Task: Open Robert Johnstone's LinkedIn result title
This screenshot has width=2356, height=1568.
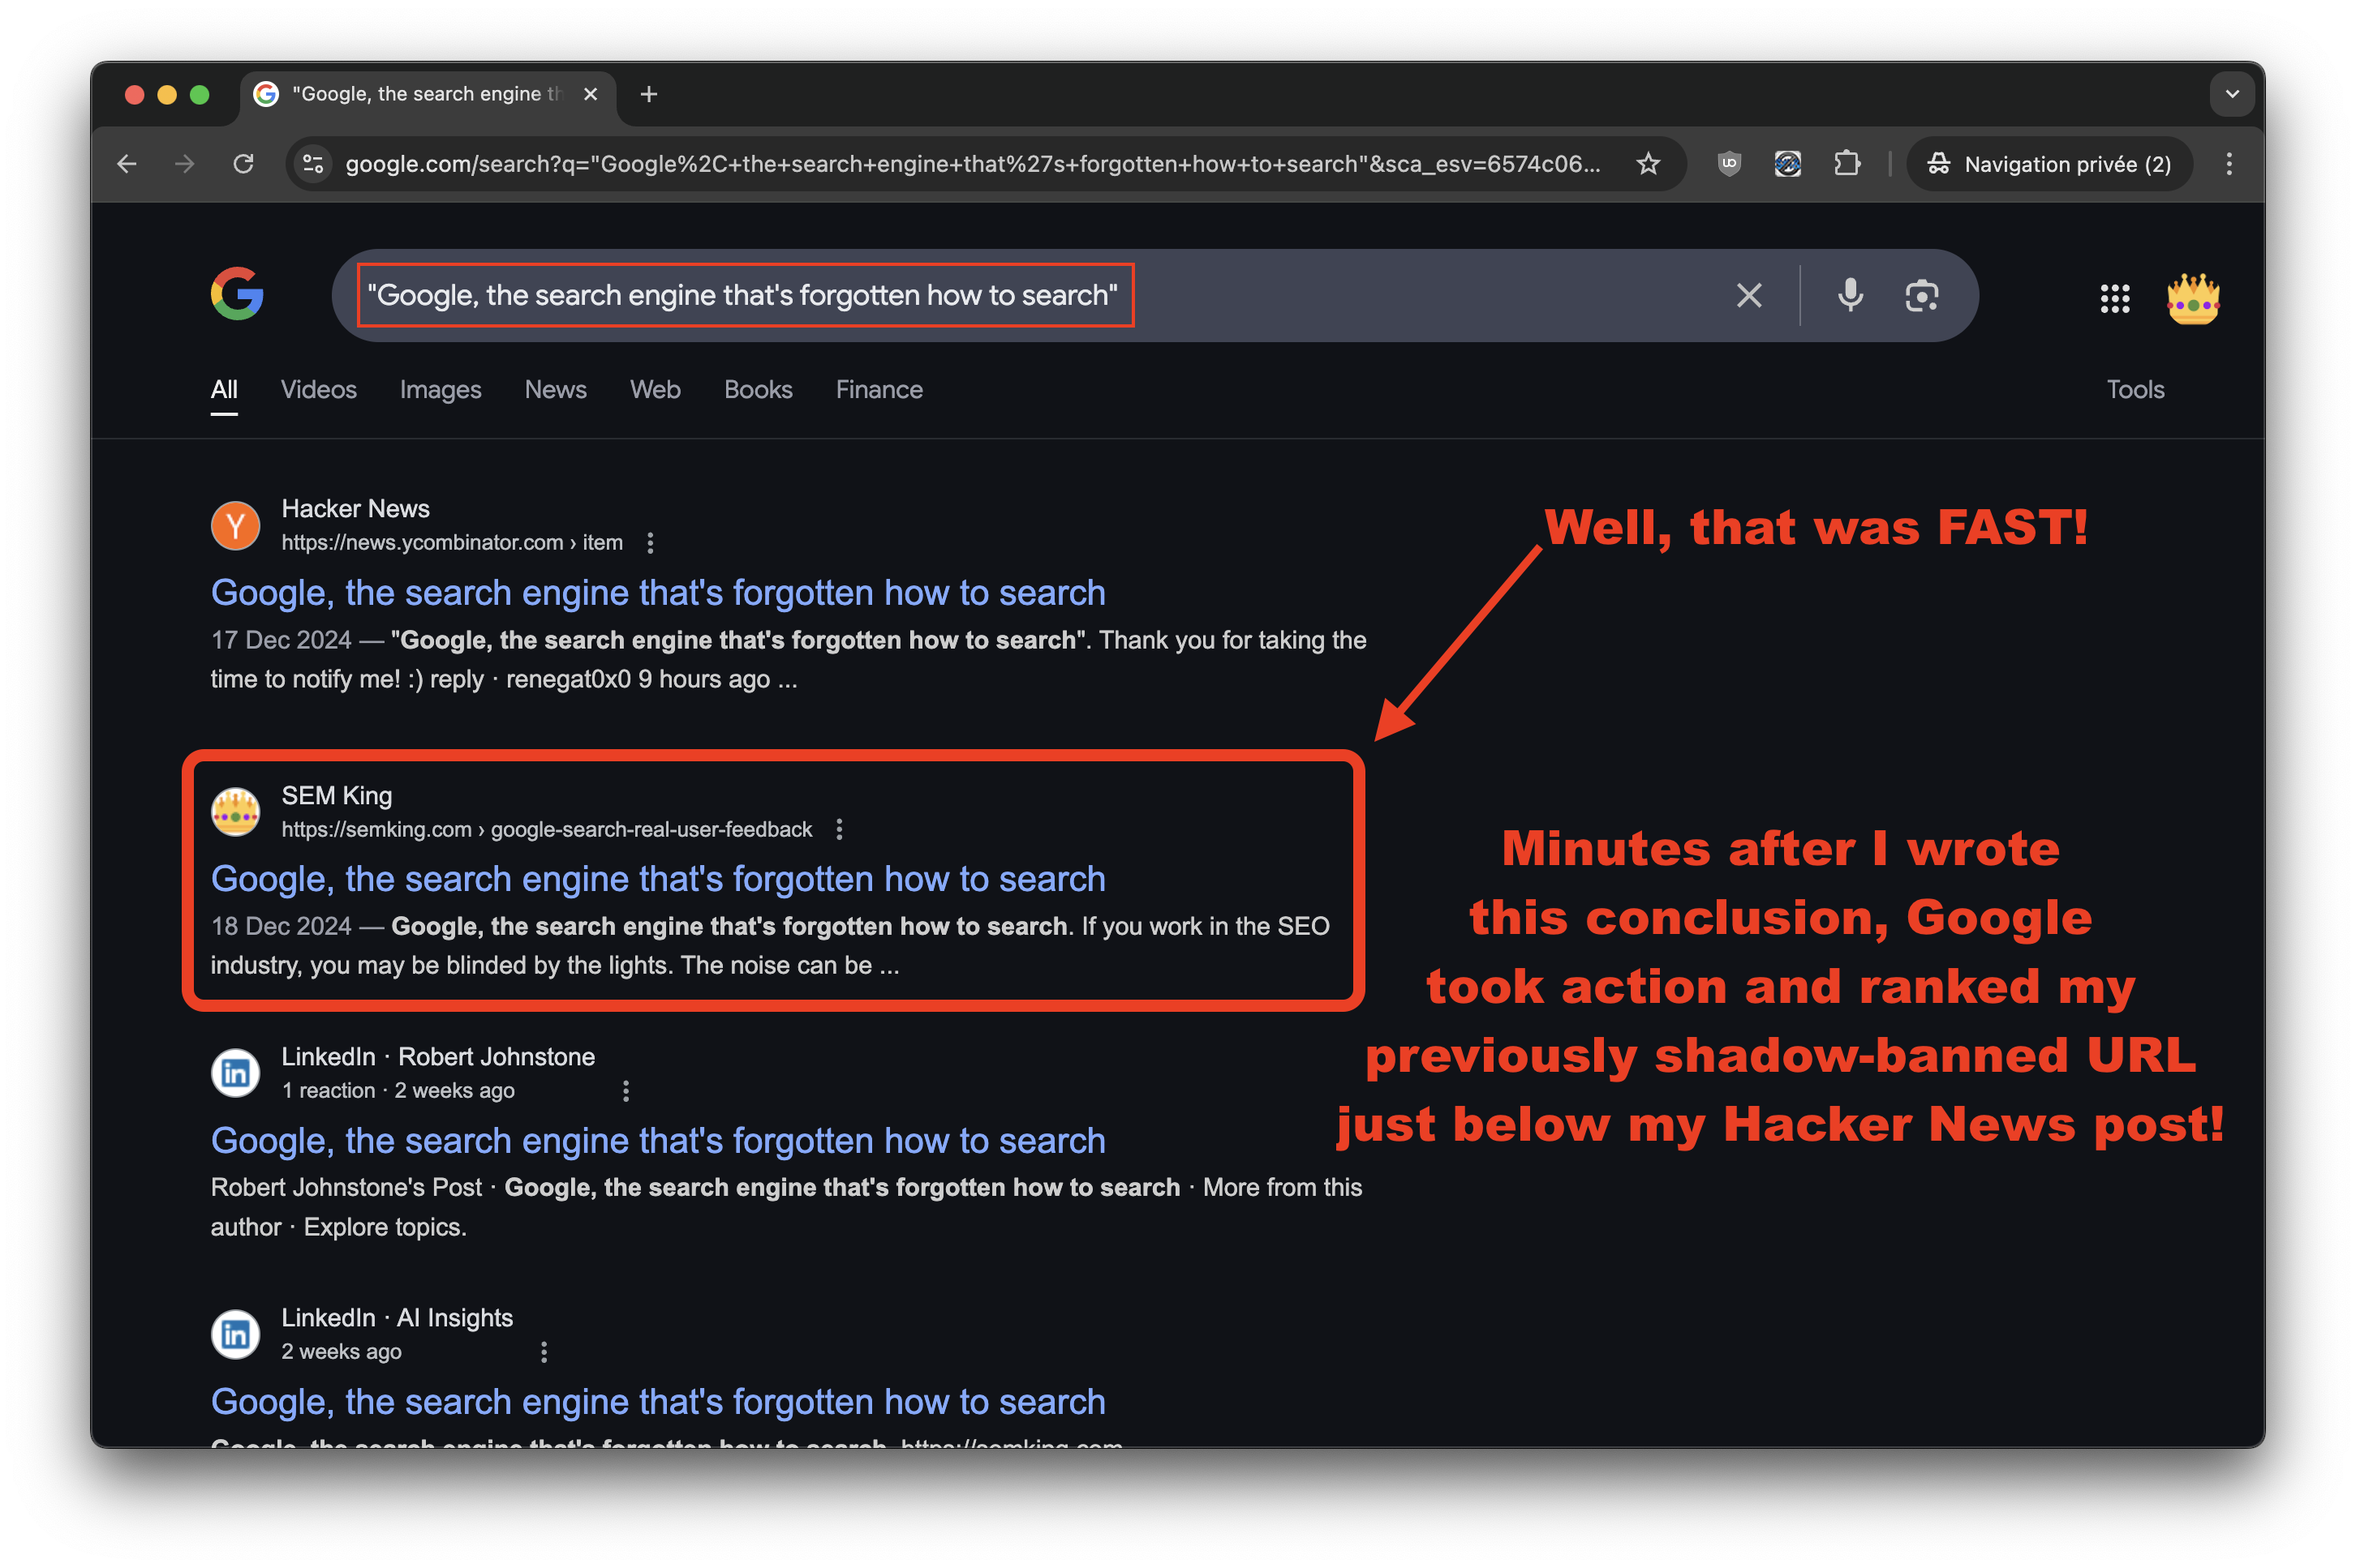Action: (658, 1141)
